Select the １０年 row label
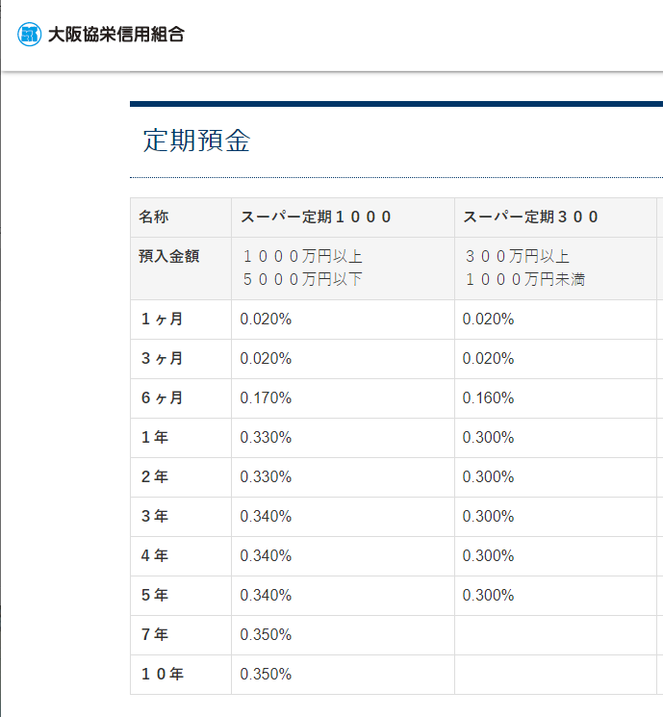Screen dimensions: 663x717 (163, 674)
